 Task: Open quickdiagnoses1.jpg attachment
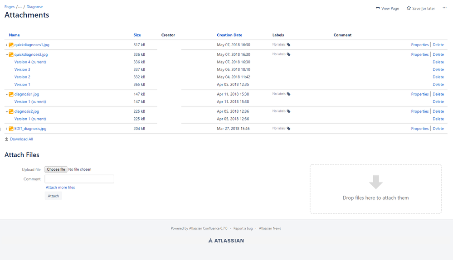tap(32, 45)
